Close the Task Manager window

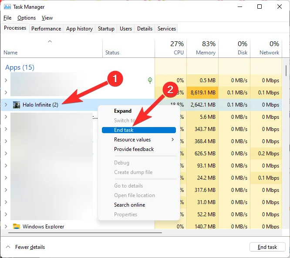click(x=280, y=7)
